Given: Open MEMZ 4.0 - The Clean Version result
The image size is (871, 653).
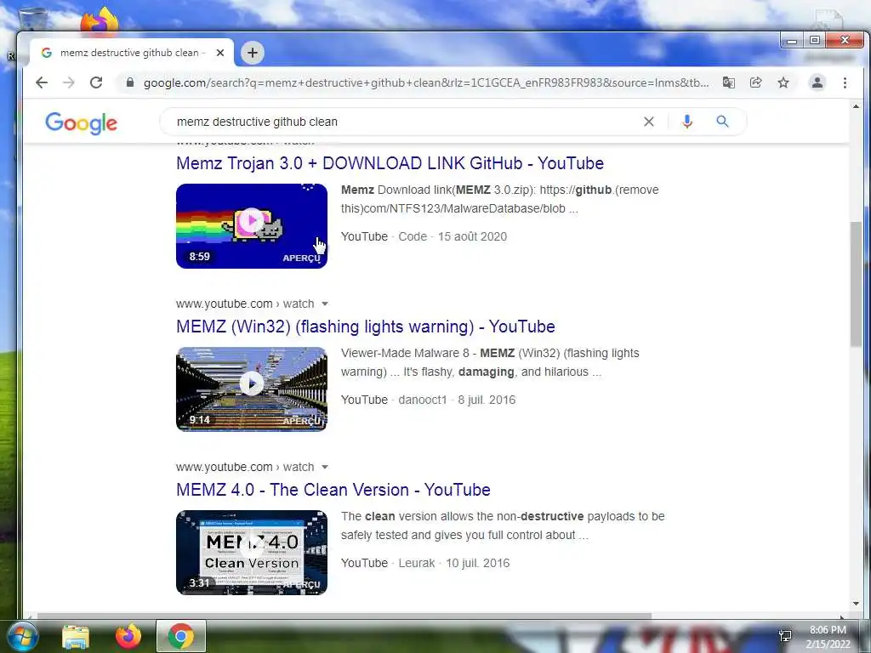Looking at the screenshot, I should click(x=333, y=490).
